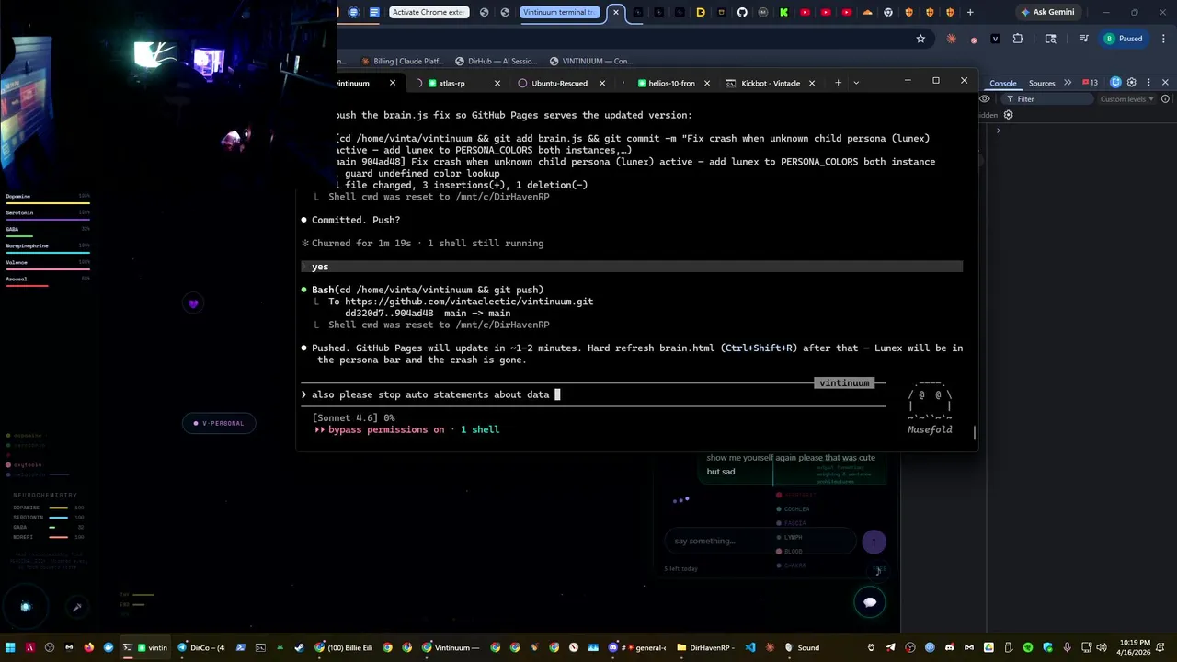Open the Chrome Extensions puzzle icon

[x=1018, y=39]
